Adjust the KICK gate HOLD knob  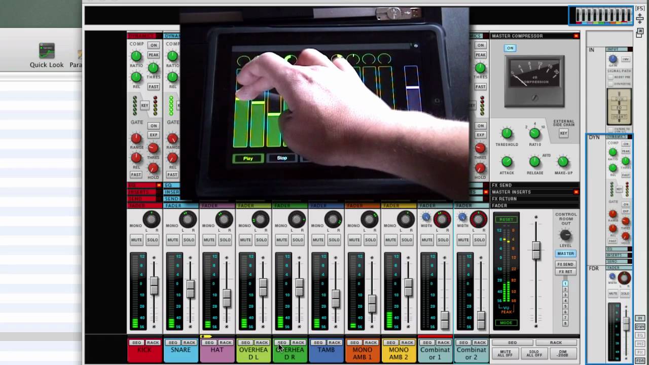153,168
